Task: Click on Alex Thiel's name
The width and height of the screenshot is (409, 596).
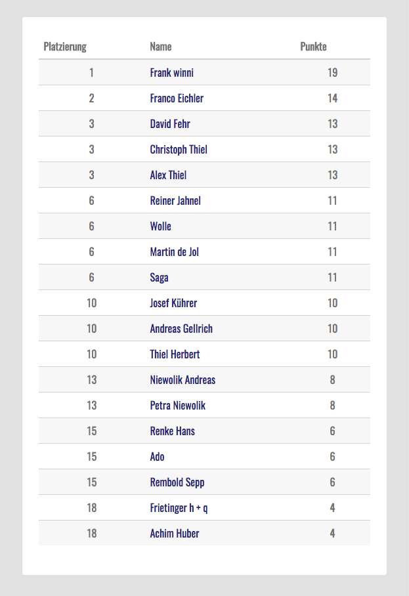Action: pos(168,175)
